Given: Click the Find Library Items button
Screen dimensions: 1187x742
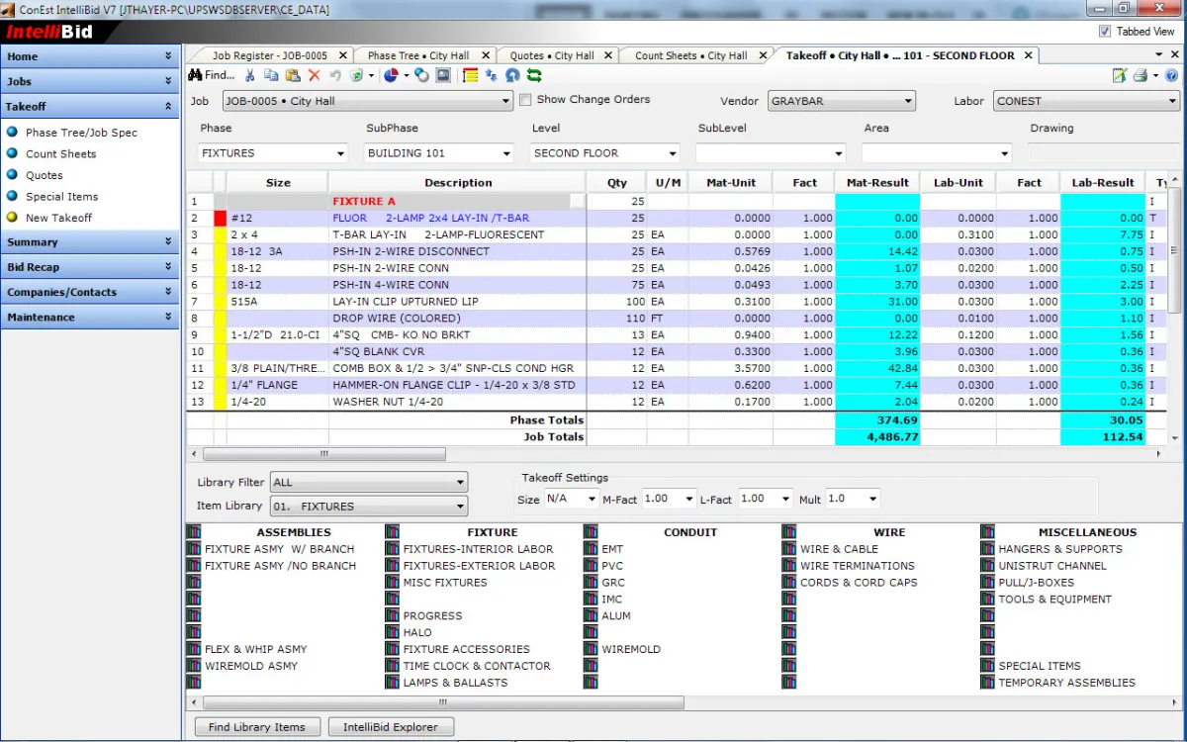Looking at the screenshot, I should click(x=257, y=727).
